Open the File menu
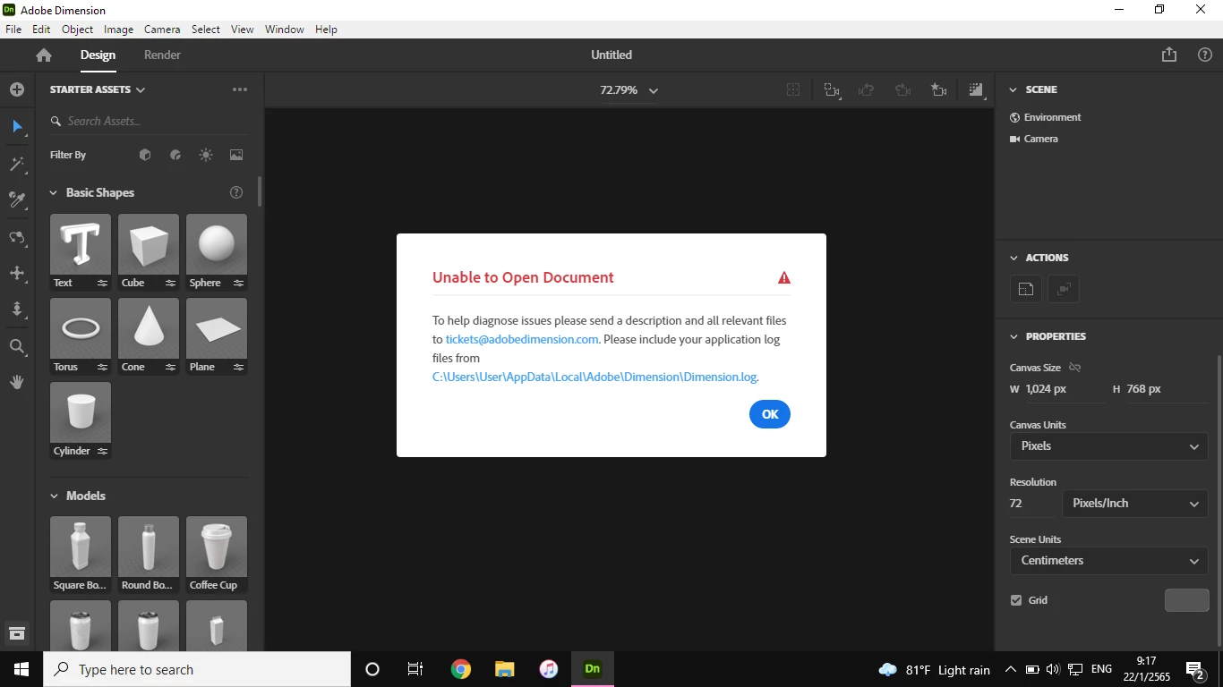1223x687 pixels. pyautogui.click(x=13, y=30)
